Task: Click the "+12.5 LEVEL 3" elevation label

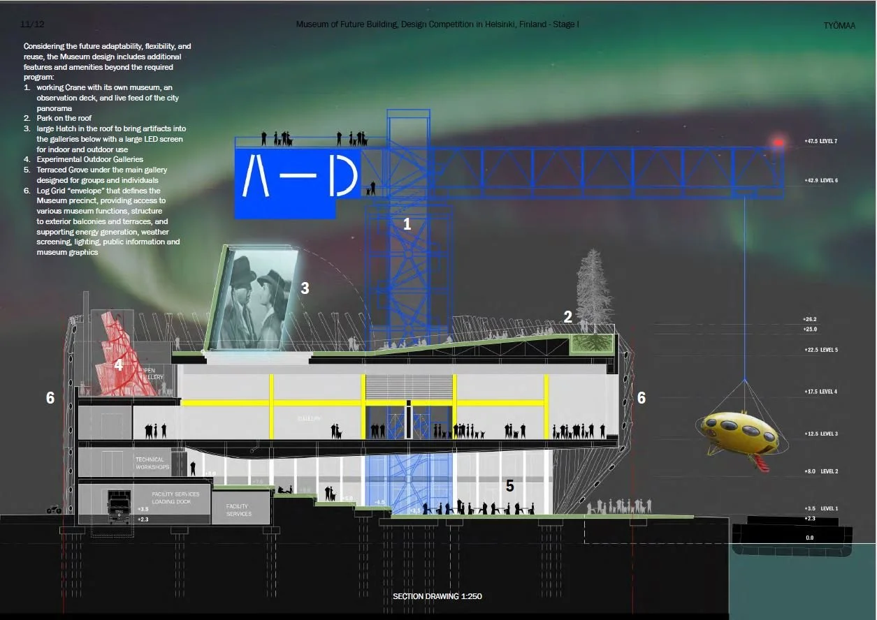Action: pos(821,434)
